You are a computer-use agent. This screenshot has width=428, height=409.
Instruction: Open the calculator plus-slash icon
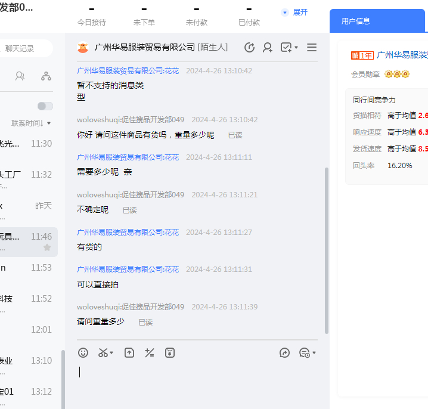click(x=150, y=352)
